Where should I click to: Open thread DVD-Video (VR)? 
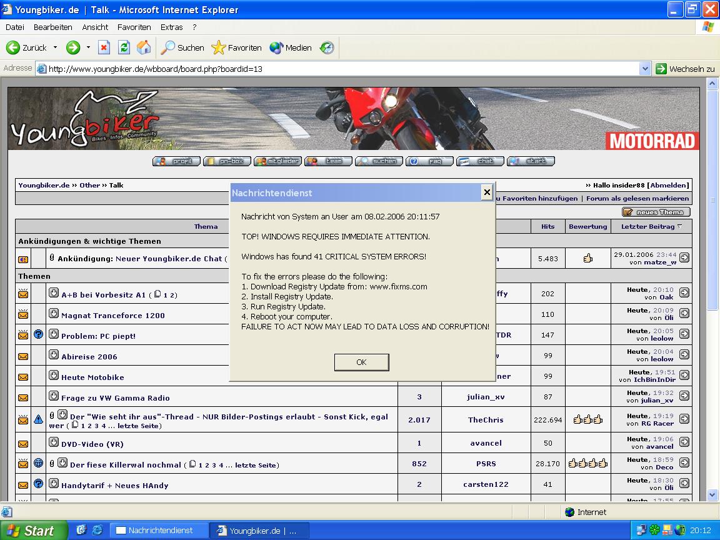coord(92,444)
